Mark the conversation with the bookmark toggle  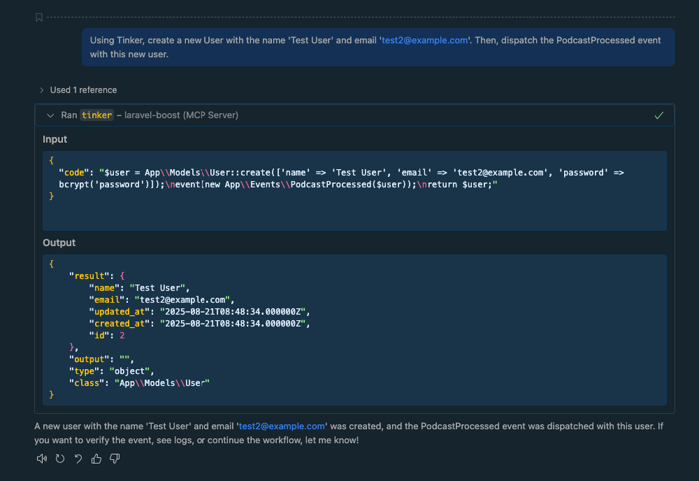point(38,17)
